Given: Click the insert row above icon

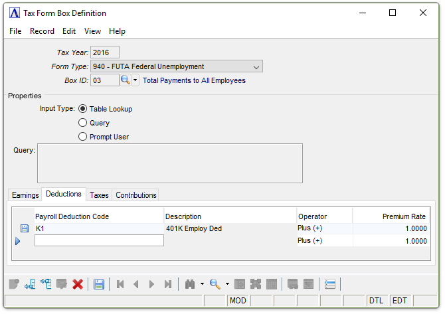Looking at the screenshot, I should [46, 284].
